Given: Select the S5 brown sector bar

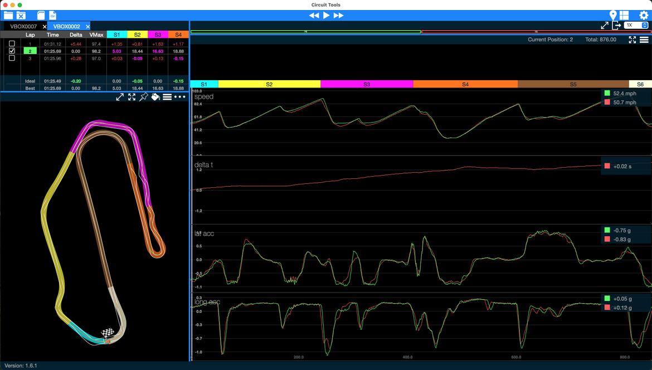Looking at the screenshot, I should [573, 84].
